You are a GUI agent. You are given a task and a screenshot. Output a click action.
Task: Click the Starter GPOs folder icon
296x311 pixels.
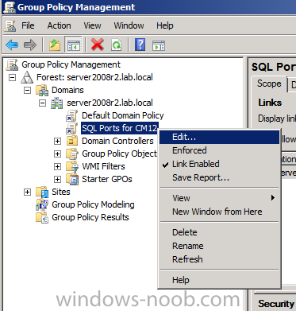72,179
